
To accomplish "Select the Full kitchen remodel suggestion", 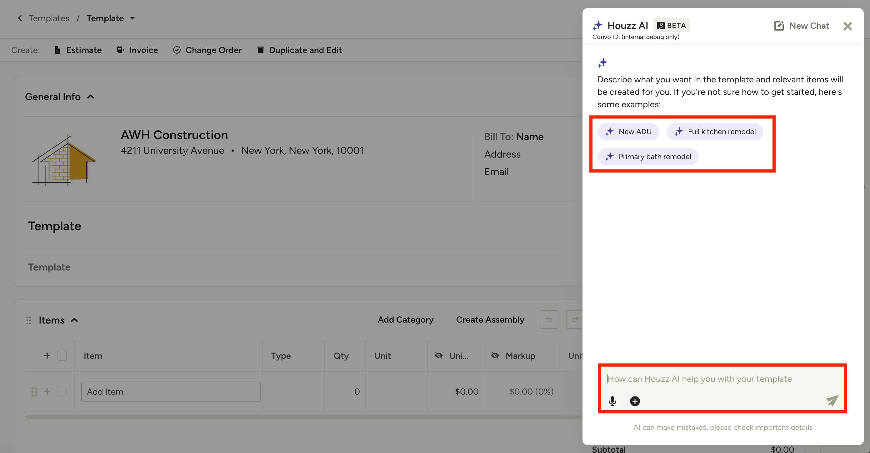I will [715, 131].
